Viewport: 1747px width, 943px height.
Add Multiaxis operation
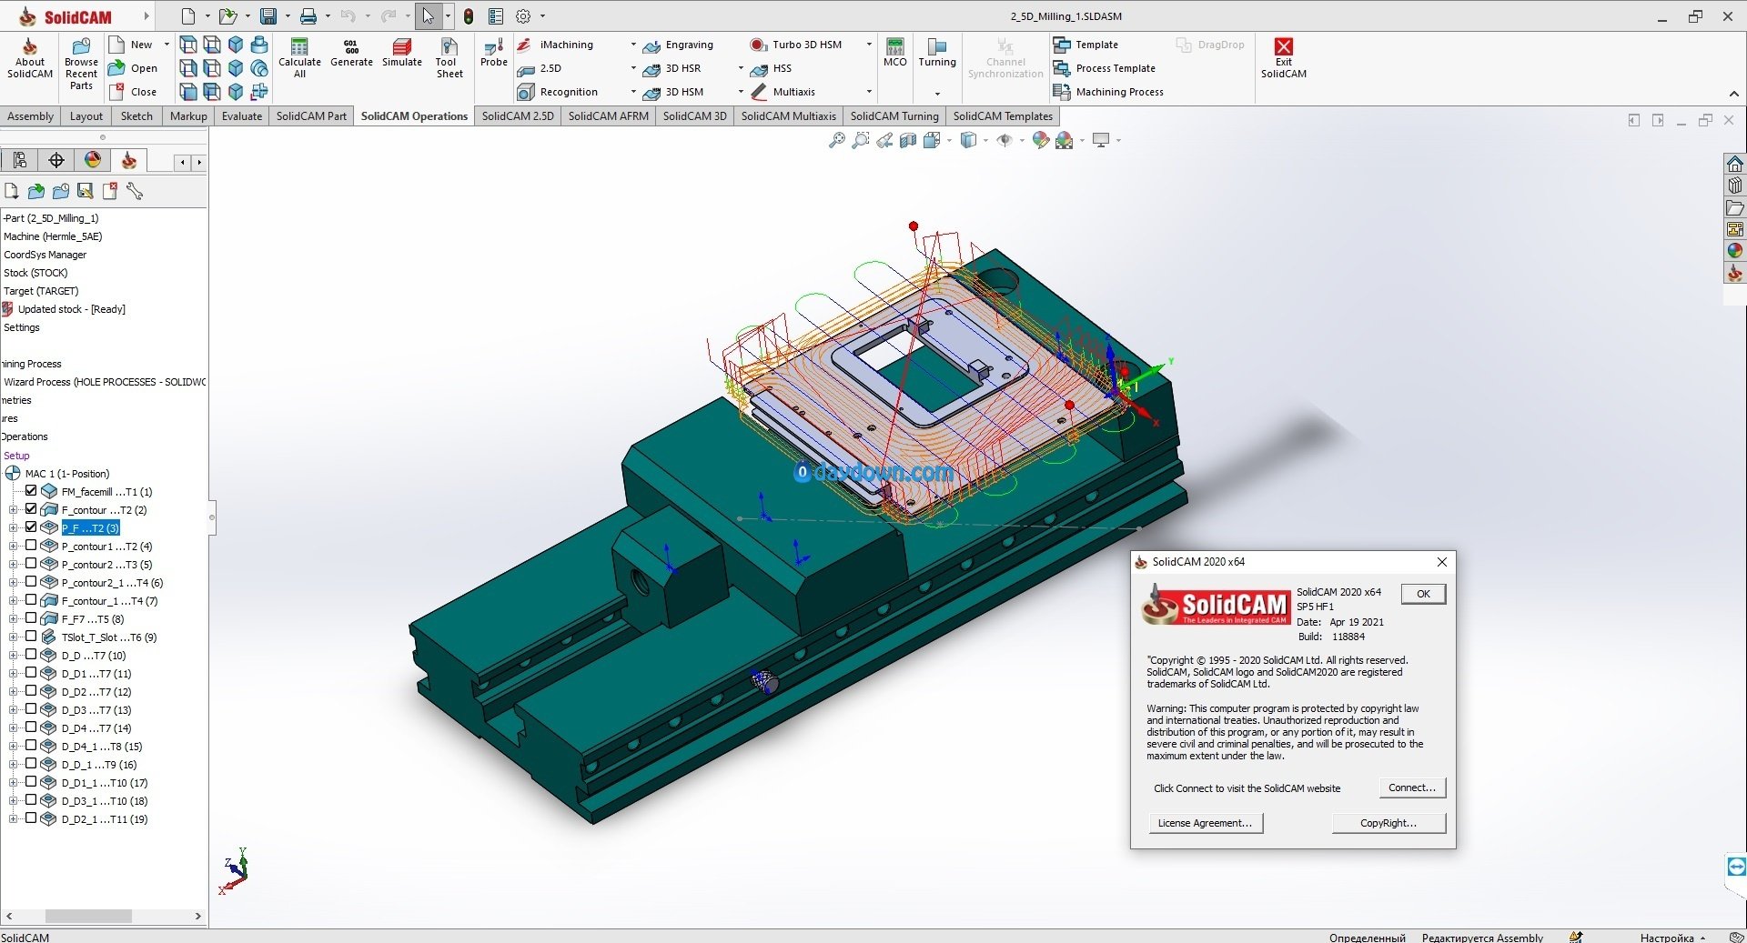tap(783, 92)
